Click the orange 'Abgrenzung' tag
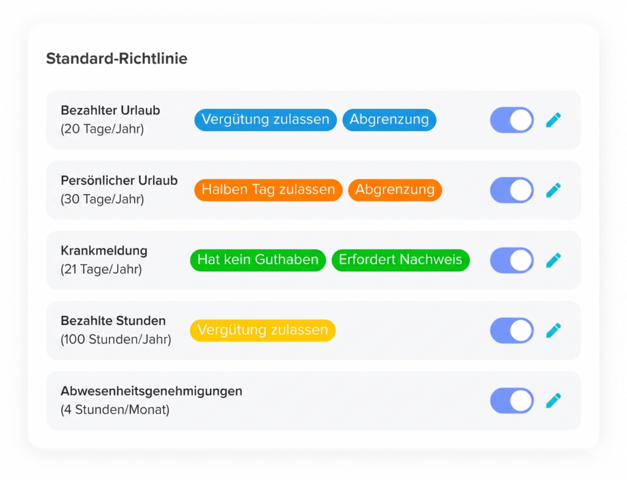This screenshot has width=627, height=480. 395,190
